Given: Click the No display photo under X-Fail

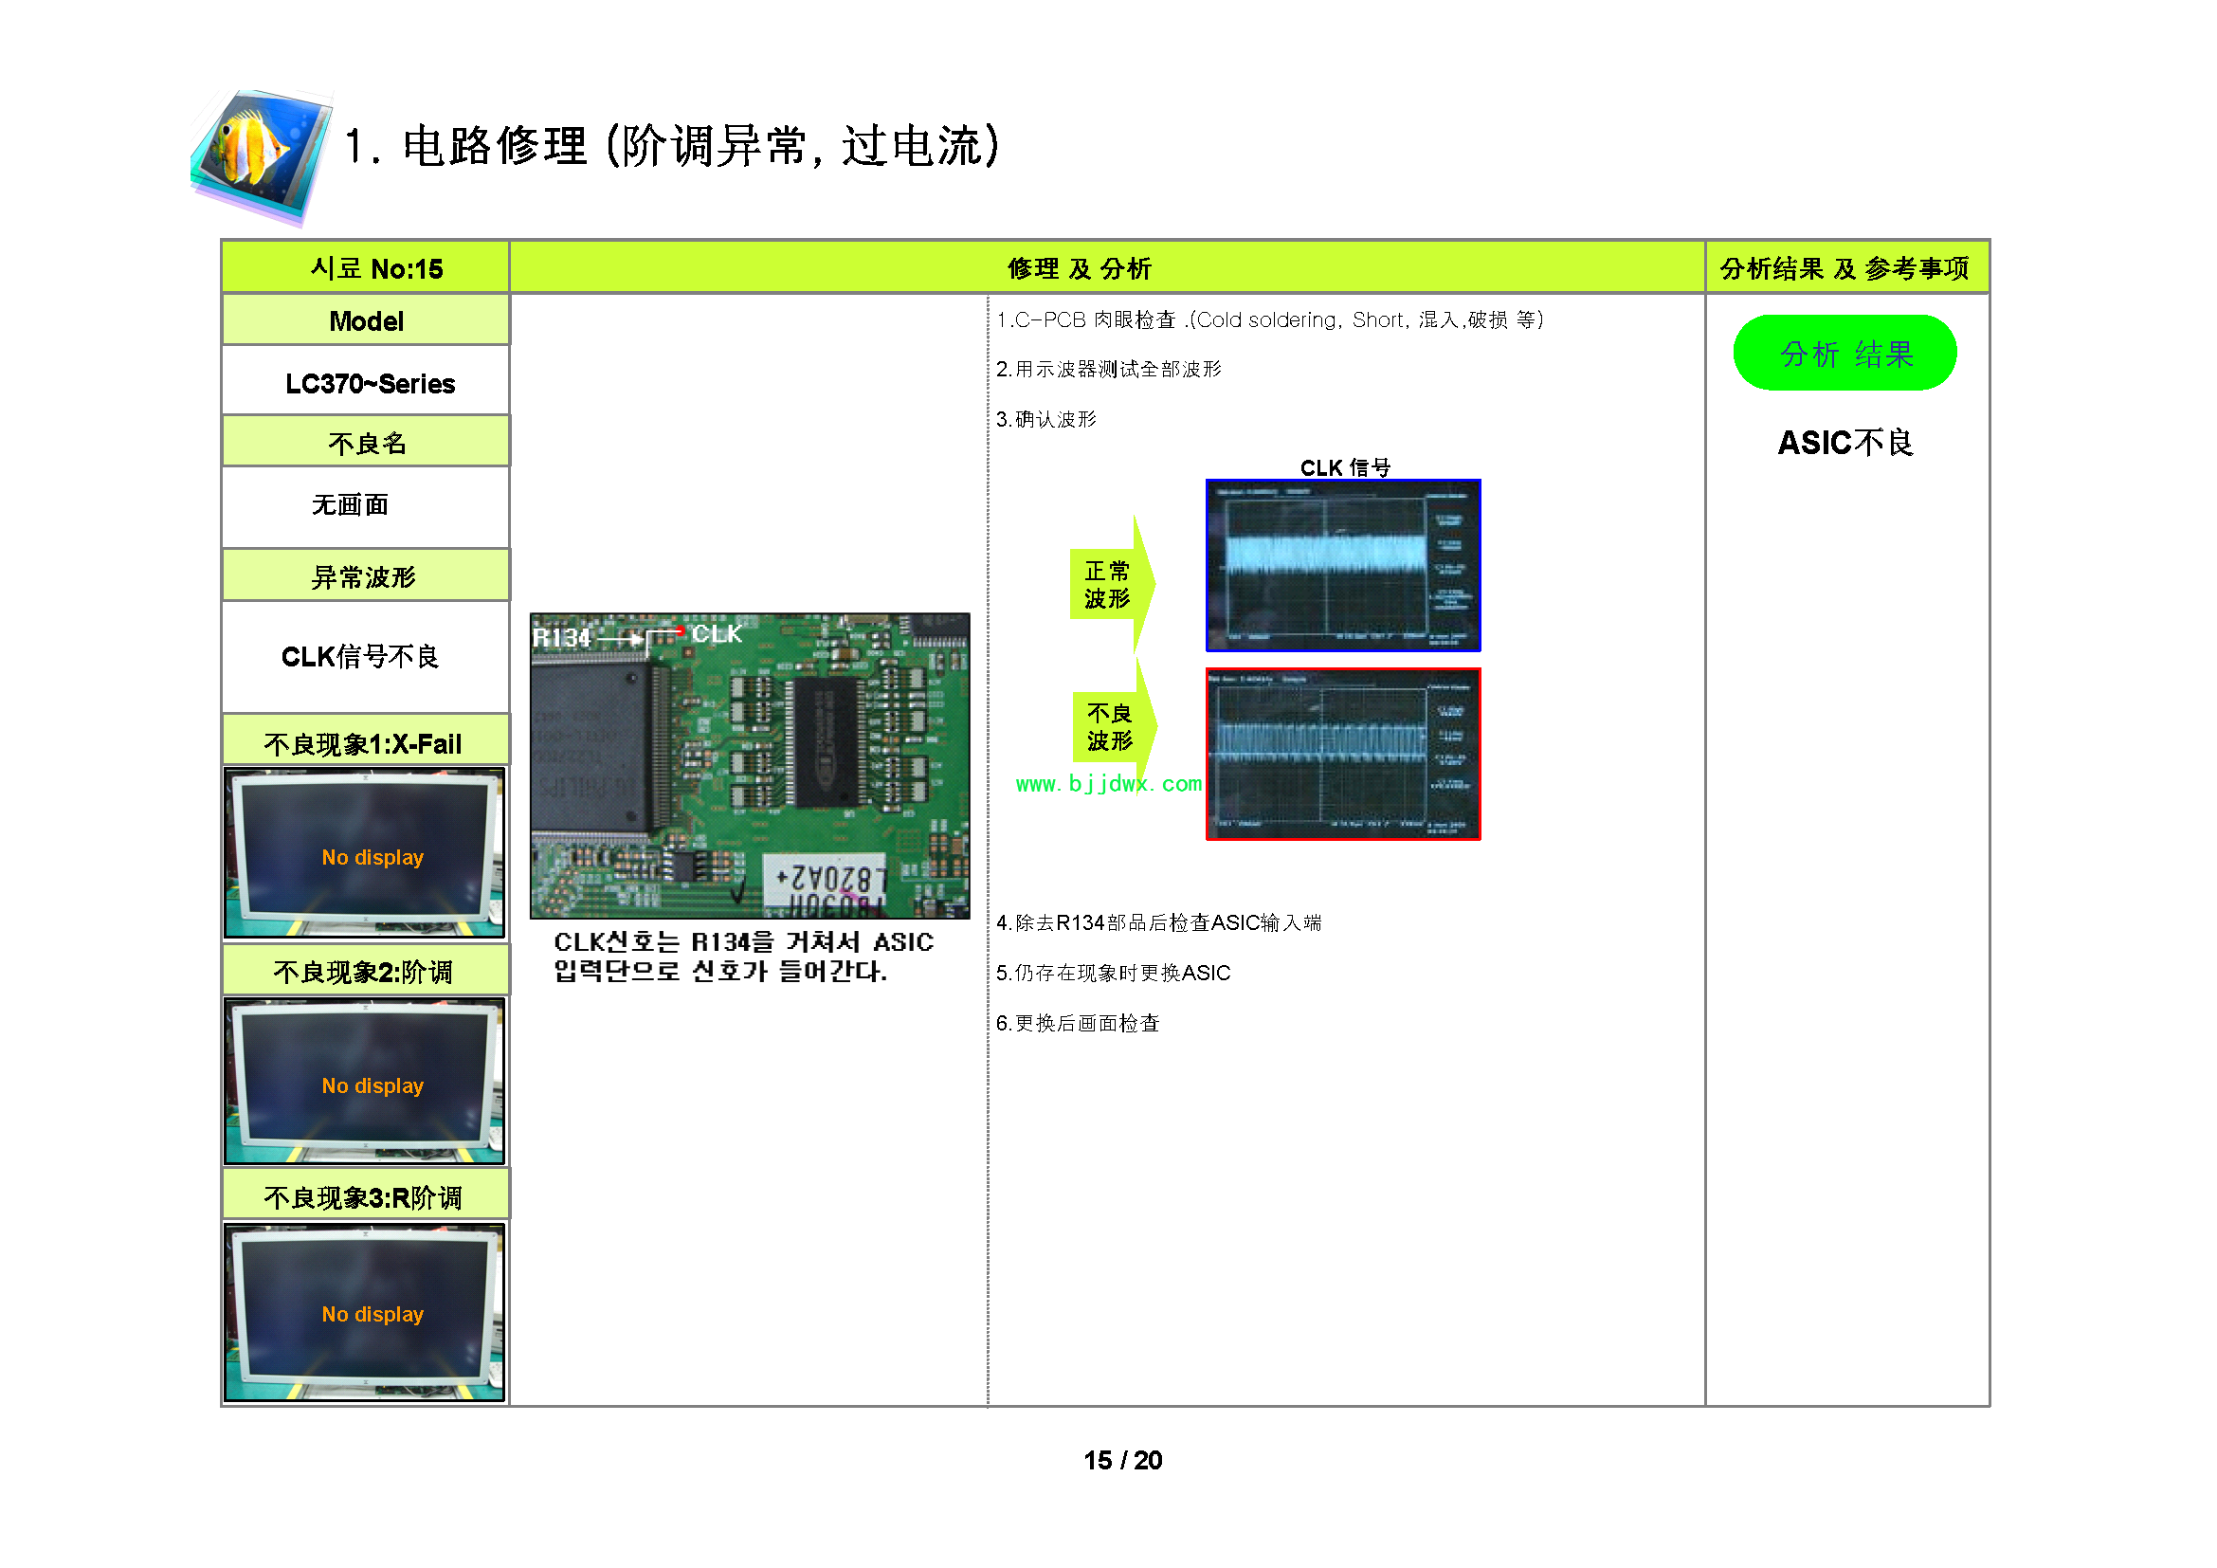Looking at the screenshot, I should coord(364,852).
